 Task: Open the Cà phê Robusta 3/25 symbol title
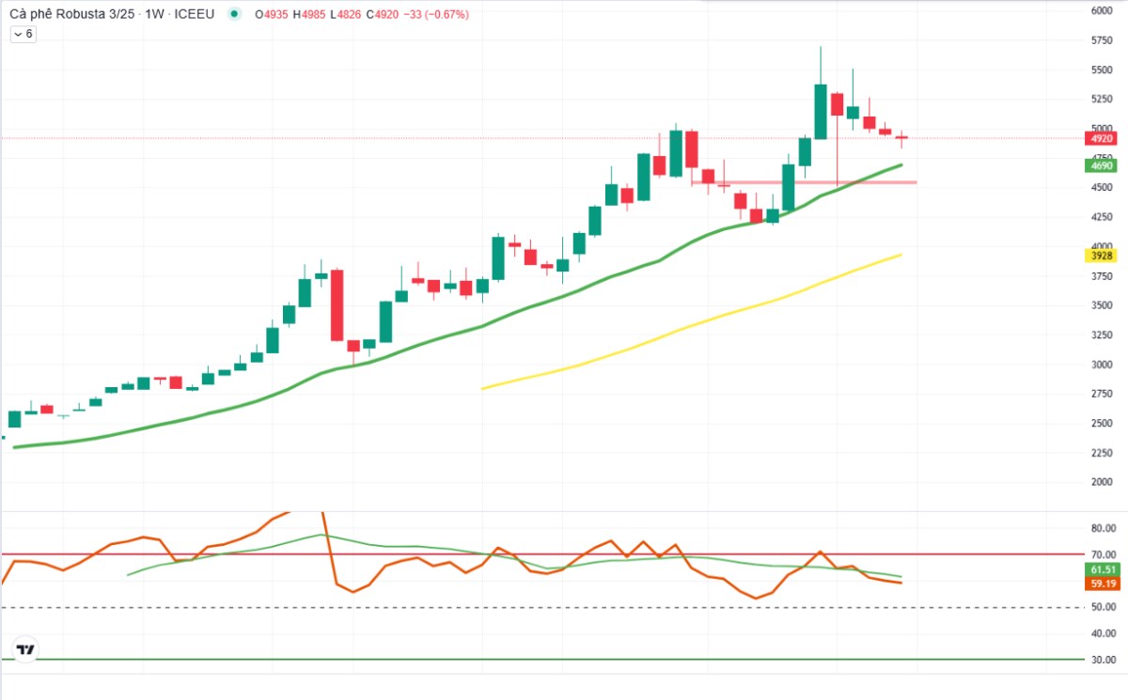pos(71,14)
